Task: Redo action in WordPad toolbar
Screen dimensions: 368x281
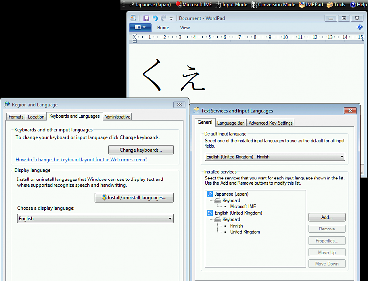Action: (x=163, y=18)
